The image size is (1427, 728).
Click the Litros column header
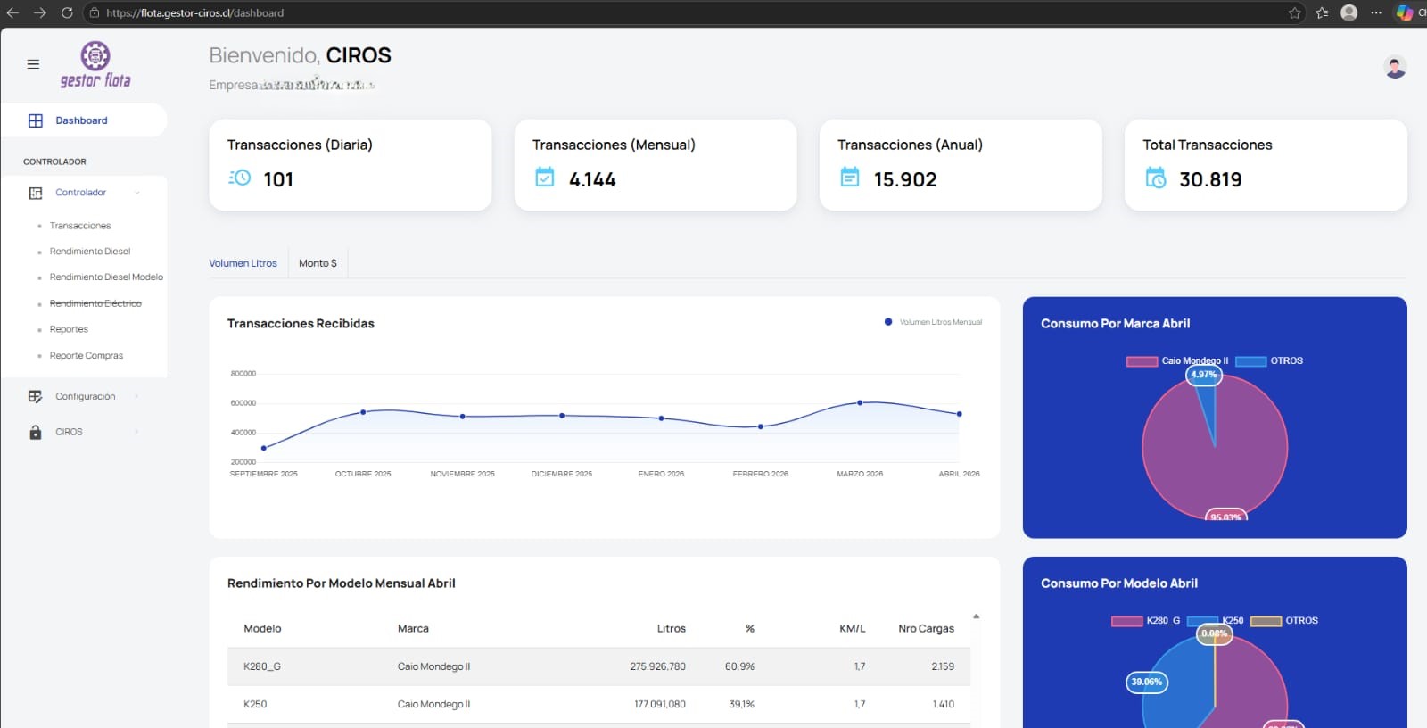click(672, 629)
